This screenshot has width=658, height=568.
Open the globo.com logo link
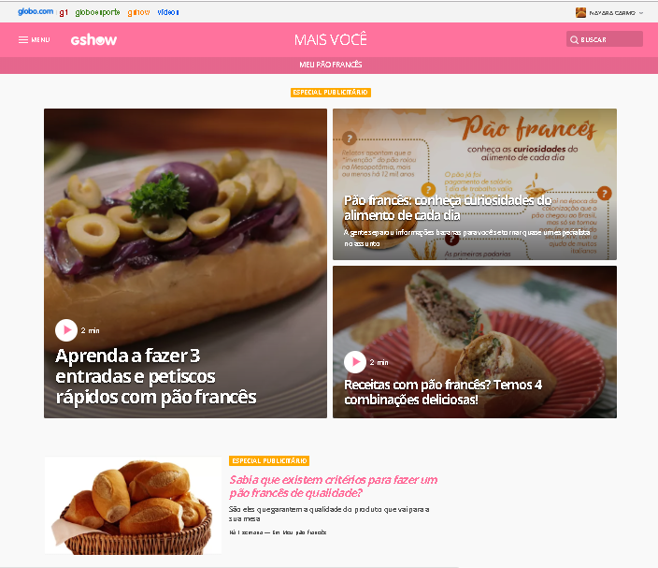tap(36, 12)
